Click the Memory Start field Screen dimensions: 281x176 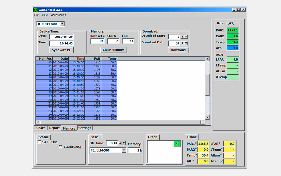point(113,41)
